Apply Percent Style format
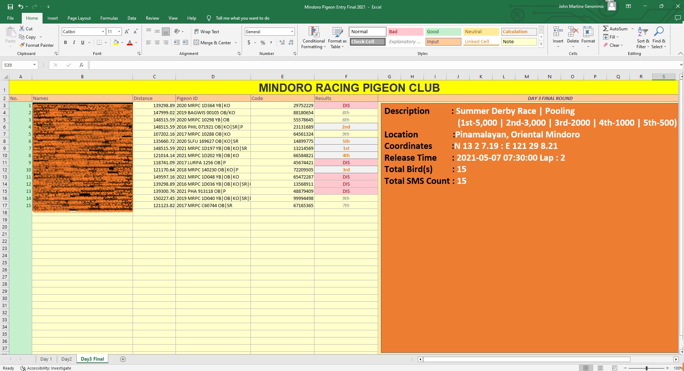The width and height of the screenshot is (684, 371). point(263,42)
